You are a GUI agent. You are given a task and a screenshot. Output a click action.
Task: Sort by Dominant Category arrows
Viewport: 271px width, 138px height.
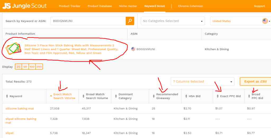[x=116, y=96]
